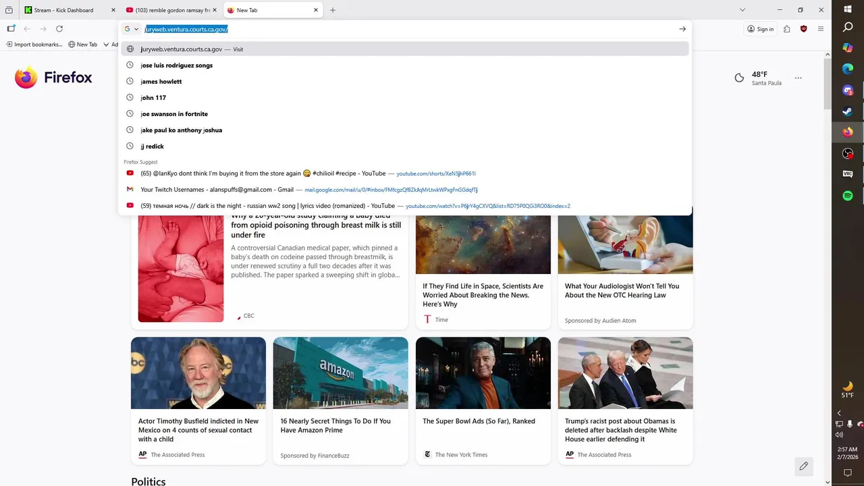
Task: Open Trump's racist post about Obamas article
Action: 621,430
